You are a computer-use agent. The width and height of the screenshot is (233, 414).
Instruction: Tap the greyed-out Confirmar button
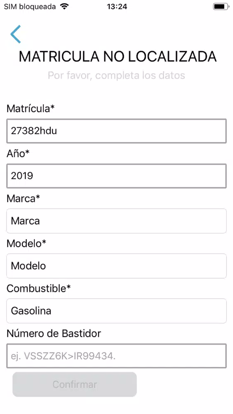pyautogui.click(x=74, y=385)
